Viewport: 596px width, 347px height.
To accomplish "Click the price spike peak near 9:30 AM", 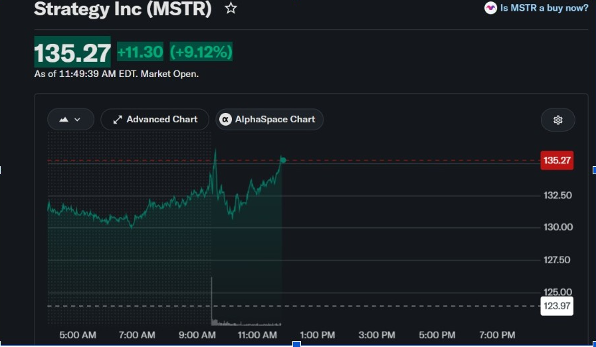I will click(x=215, y=150).
